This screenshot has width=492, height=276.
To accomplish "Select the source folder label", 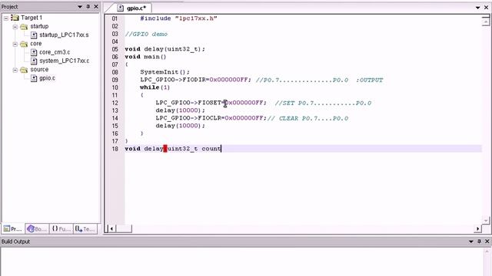I will [39, 70].
